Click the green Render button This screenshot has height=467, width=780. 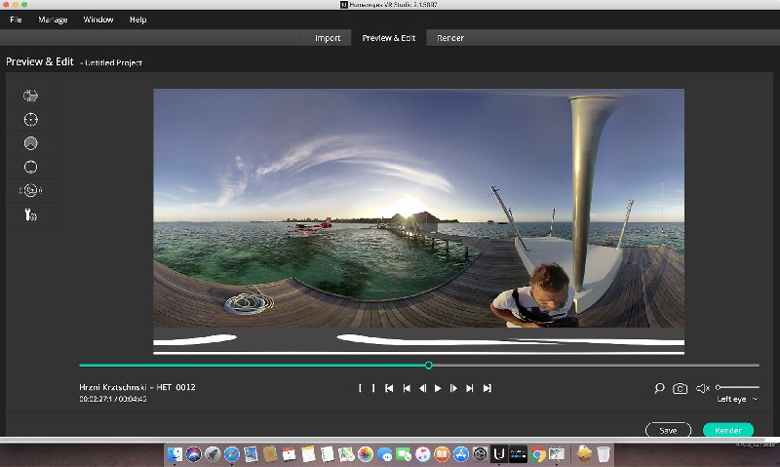pos(728,430)
